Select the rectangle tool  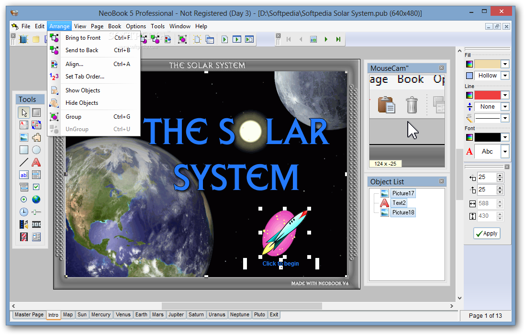point(24,150)
